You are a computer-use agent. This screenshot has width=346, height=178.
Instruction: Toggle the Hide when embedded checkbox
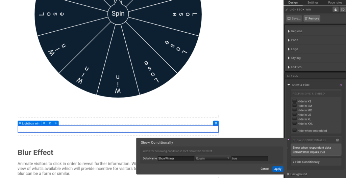(295, 130)
